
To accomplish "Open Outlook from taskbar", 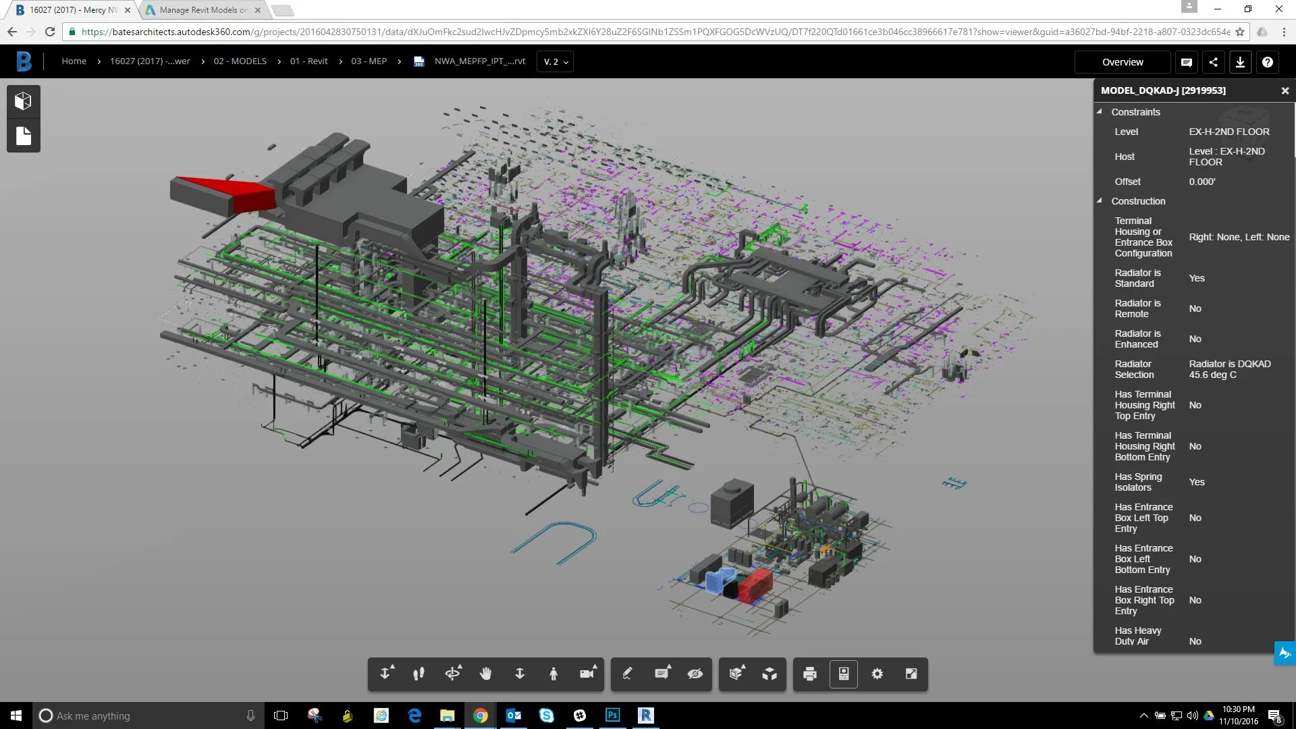I will click(514, 715).
